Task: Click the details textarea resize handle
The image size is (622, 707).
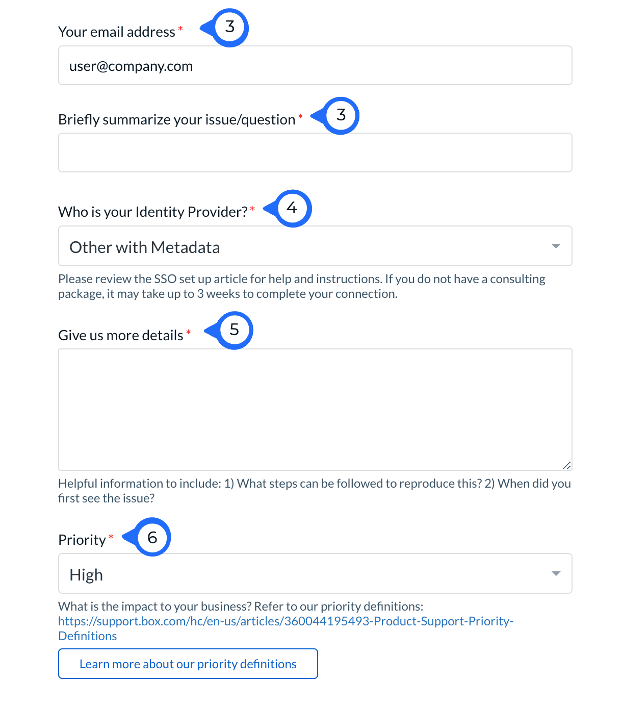Action: pyautogui.click(x=566, y=465)
